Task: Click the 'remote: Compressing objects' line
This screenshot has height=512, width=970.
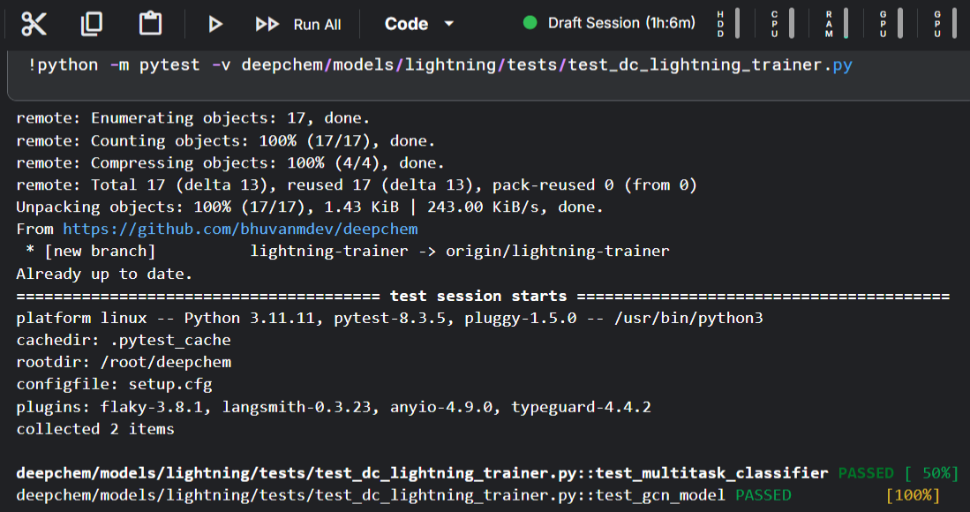Action: [x=230, y=162]
